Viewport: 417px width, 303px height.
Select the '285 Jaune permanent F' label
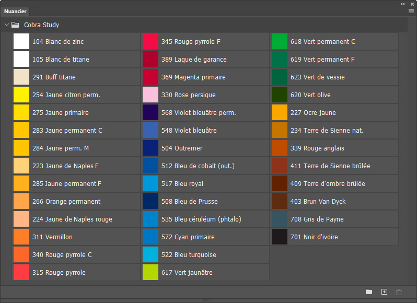click(67, 184)
